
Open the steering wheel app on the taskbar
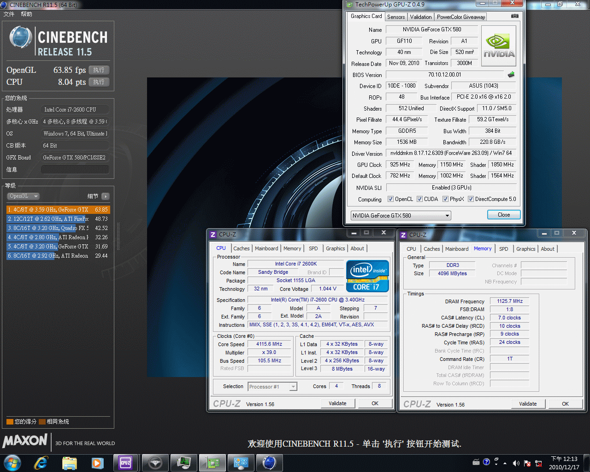155,462
